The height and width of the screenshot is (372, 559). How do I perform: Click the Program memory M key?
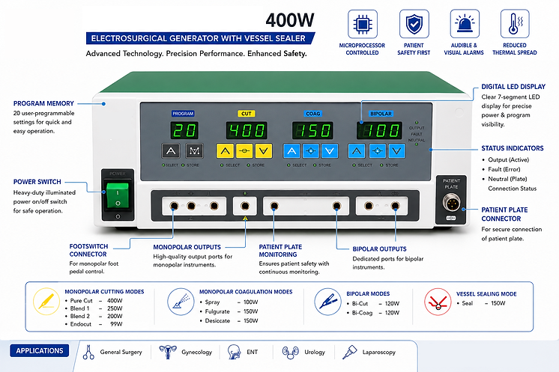pyautogui.click(x=194, y=151)
